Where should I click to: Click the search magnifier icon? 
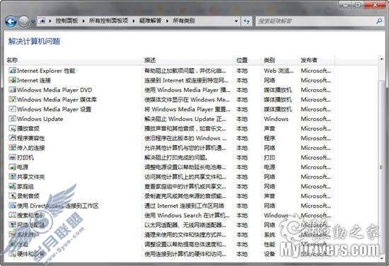pos(379,21)
